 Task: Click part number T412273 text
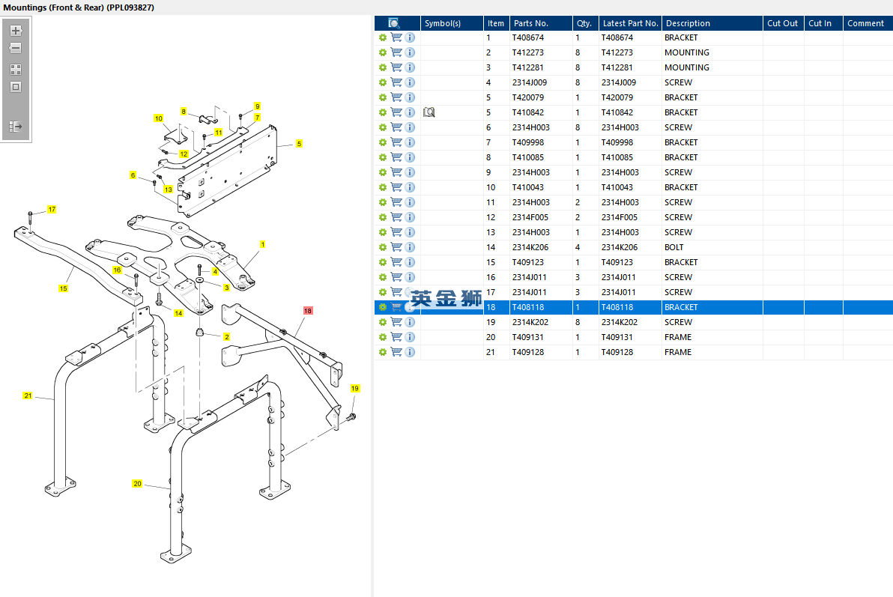[528, 52]
